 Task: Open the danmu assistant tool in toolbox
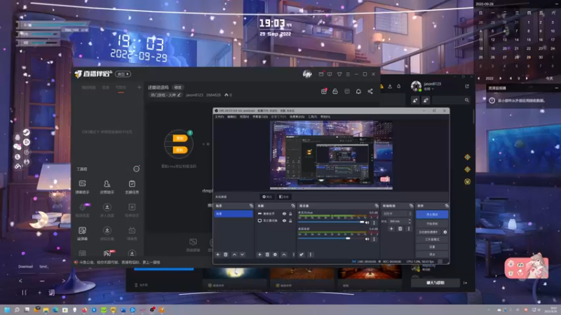[82, 187]
